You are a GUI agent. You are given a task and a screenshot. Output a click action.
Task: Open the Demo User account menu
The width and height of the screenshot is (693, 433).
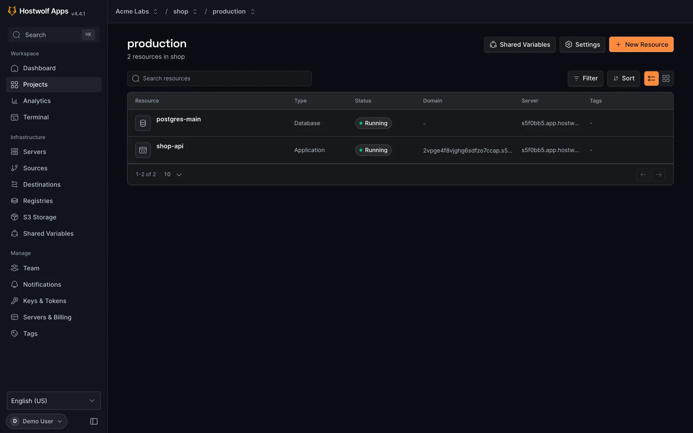[37, 421]
